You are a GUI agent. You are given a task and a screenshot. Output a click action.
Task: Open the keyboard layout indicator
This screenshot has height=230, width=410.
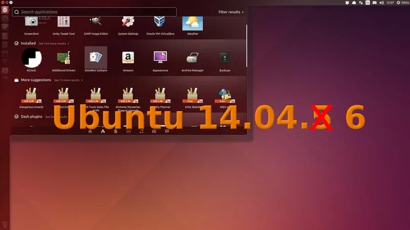pyautogui.click(x=368, y=2)
